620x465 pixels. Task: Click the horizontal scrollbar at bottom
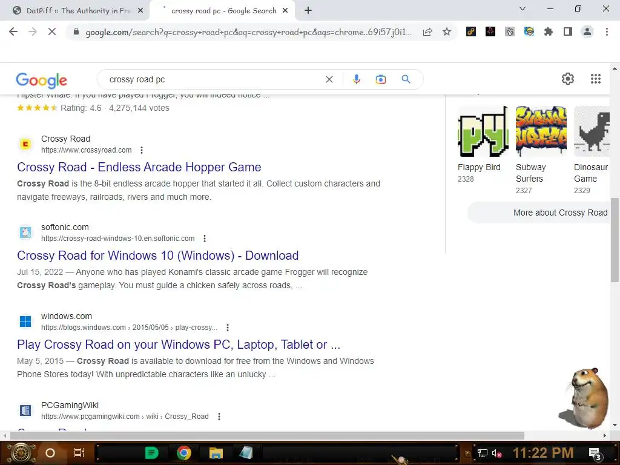(267, 436)
